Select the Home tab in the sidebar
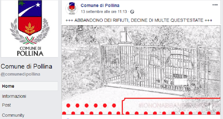 click(x=29, y=86)
